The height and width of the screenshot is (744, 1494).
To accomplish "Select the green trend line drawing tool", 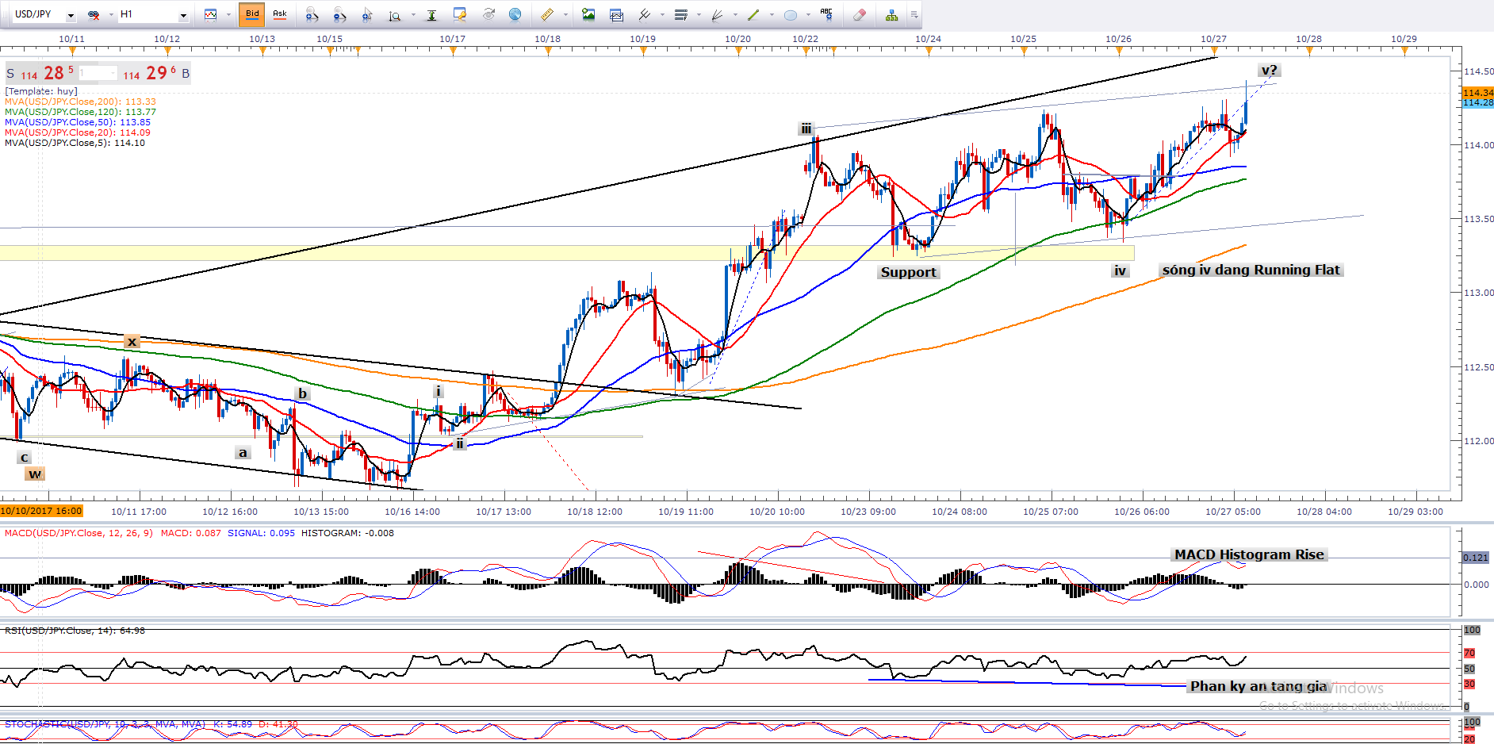I will coord(753,14).
